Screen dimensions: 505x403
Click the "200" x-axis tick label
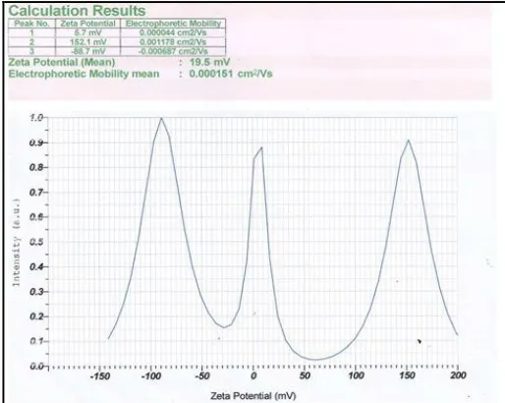tap(458, 375)
